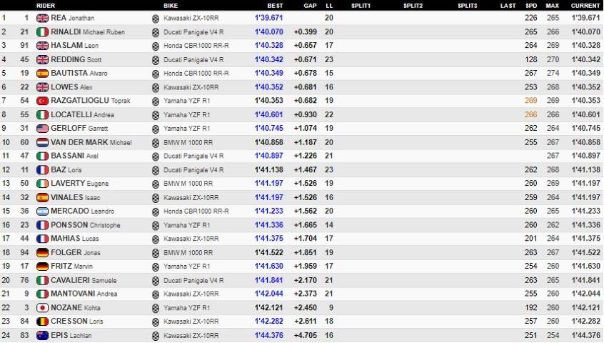604x343 pixels.
Task: Click the checkered flag icon in MANTOVANI's row
Action: [x=156, y=294]
